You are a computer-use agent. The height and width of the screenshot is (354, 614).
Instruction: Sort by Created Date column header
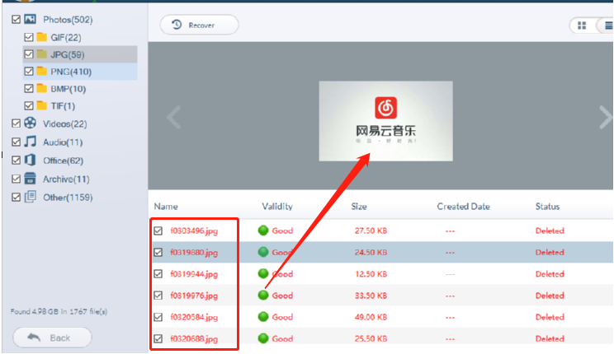[463, 207]
